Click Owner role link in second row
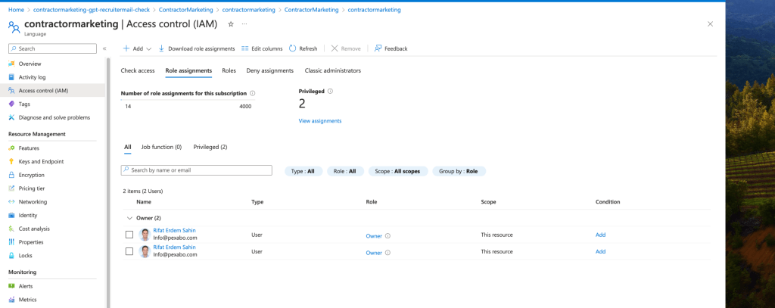775x308 pixels. coord(374,253)
